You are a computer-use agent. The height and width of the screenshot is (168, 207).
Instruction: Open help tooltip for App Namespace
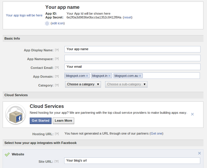click(x=57, y=59)
